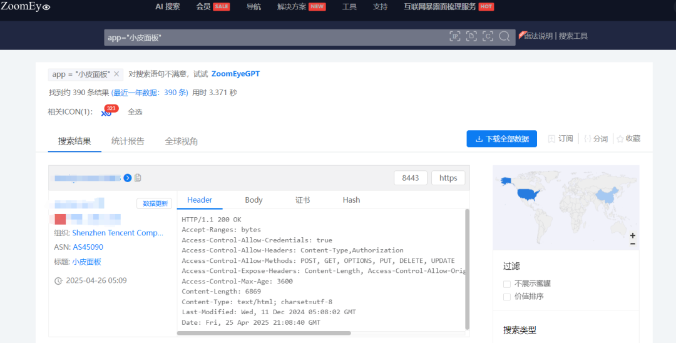
Task: Click the vertical scrollbar of header panel
Action: click(x=468, y=269)
